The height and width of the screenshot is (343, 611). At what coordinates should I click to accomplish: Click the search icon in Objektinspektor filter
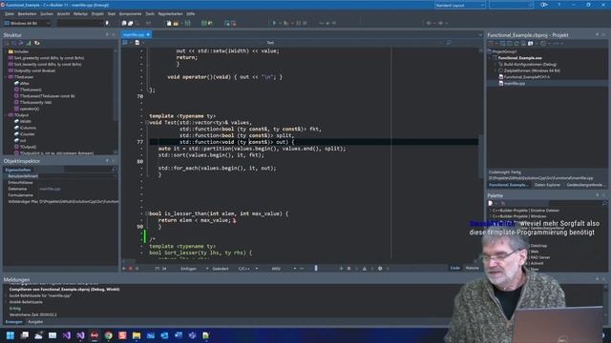(x=115, y=170)
